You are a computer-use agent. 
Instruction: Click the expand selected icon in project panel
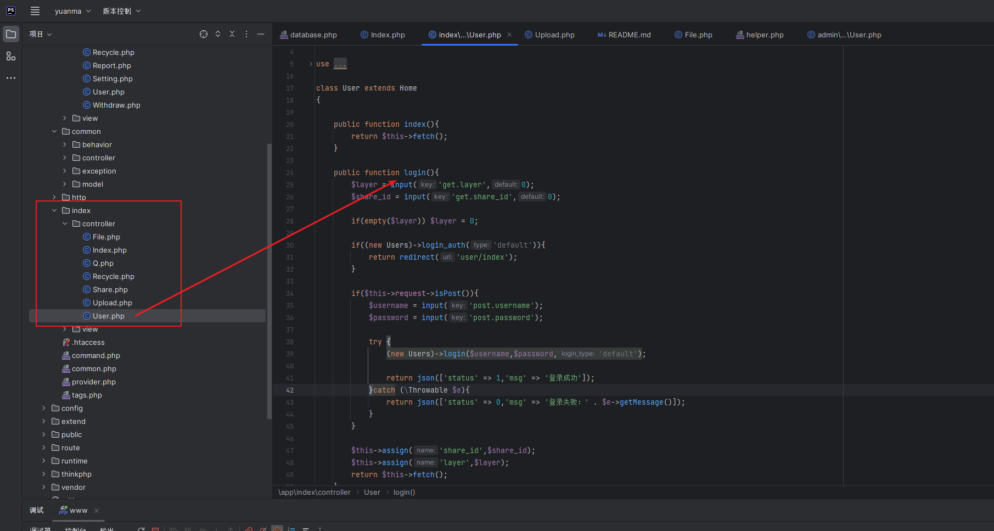pyautogui.click(x=218, y=34)
